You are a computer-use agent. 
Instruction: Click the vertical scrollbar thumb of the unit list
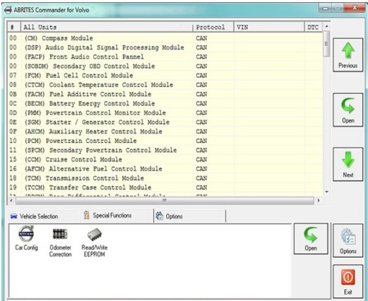pyautogui.click(x=326, y=44)
